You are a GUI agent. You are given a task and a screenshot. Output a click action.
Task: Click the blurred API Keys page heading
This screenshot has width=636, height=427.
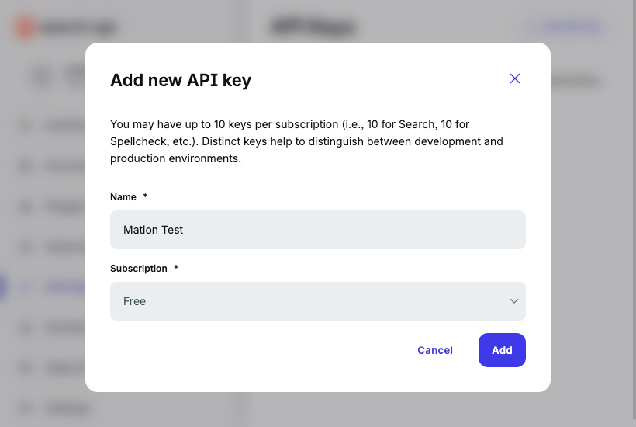313,27
